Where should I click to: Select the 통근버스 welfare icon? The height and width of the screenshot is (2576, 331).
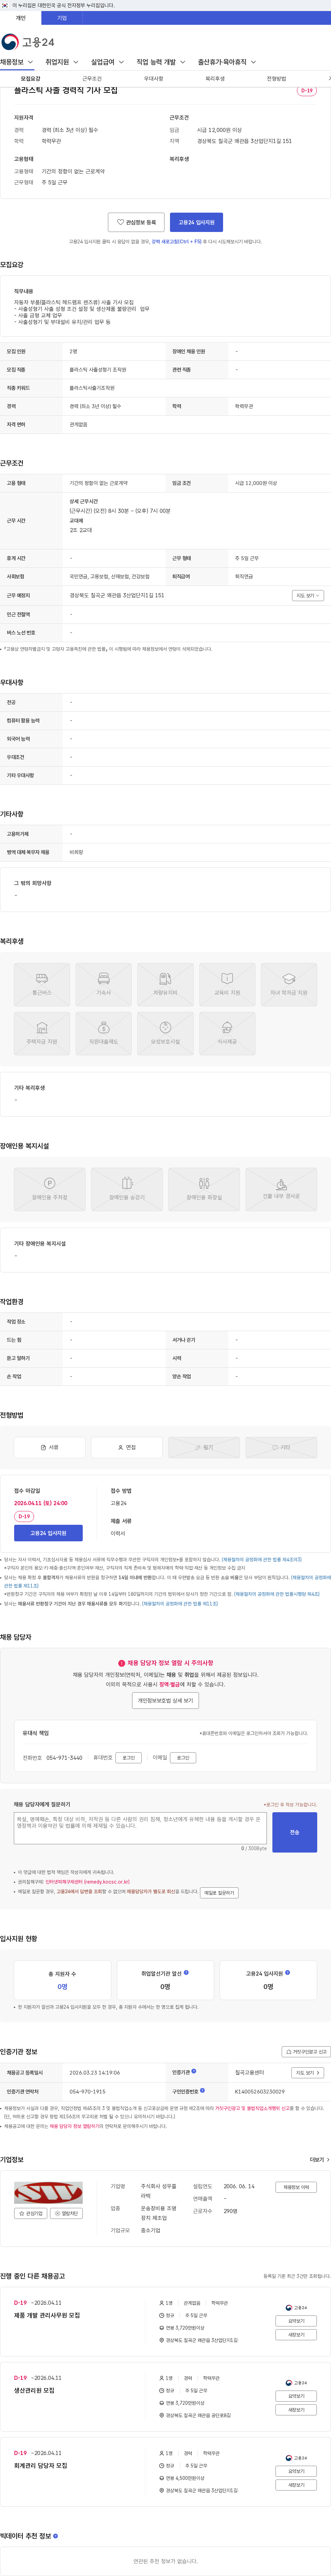coord(42,984)
